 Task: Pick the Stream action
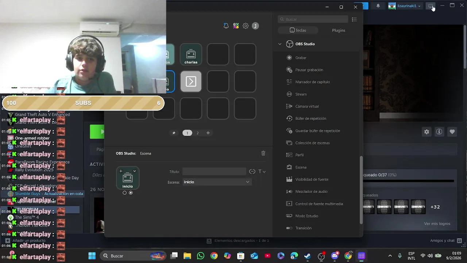click(x=301, y=94)
